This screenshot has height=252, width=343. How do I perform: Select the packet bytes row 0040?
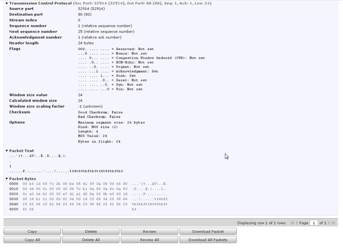pos(88,204)
